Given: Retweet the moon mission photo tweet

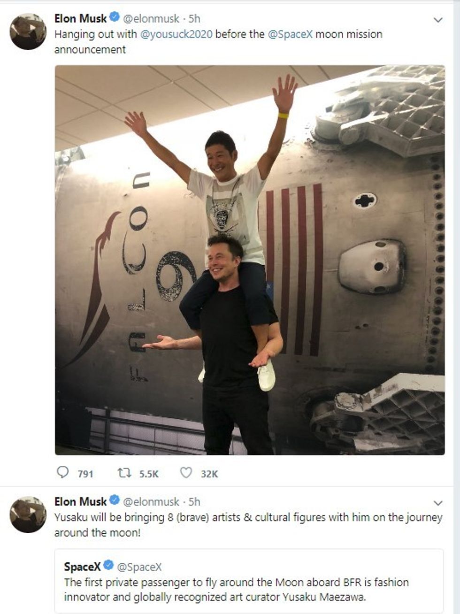Looking at the screenshot, I should tap(124, 473).
